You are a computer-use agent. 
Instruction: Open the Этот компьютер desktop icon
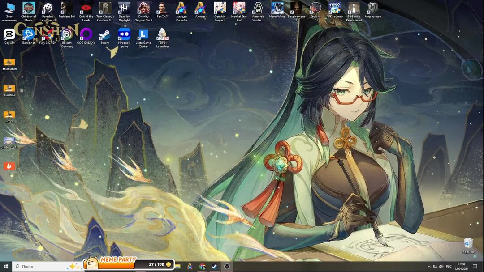tap(9, 12)
